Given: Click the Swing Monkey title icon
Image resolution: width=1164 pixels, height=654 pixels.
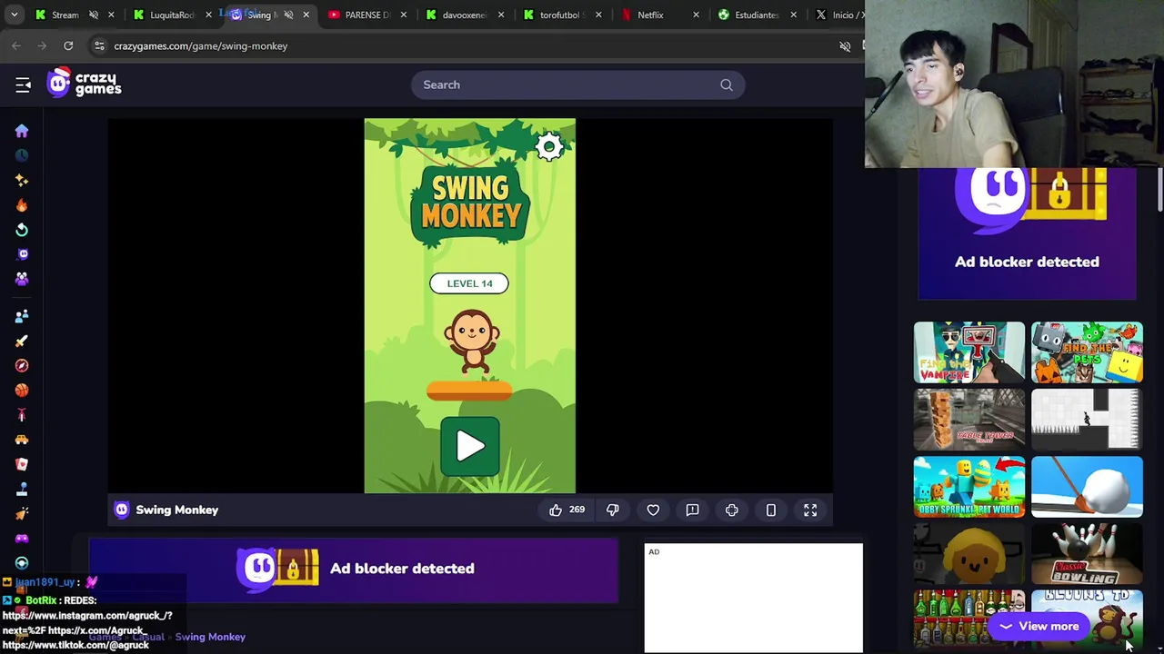Looking at the screenshot, I should point(122,510).
